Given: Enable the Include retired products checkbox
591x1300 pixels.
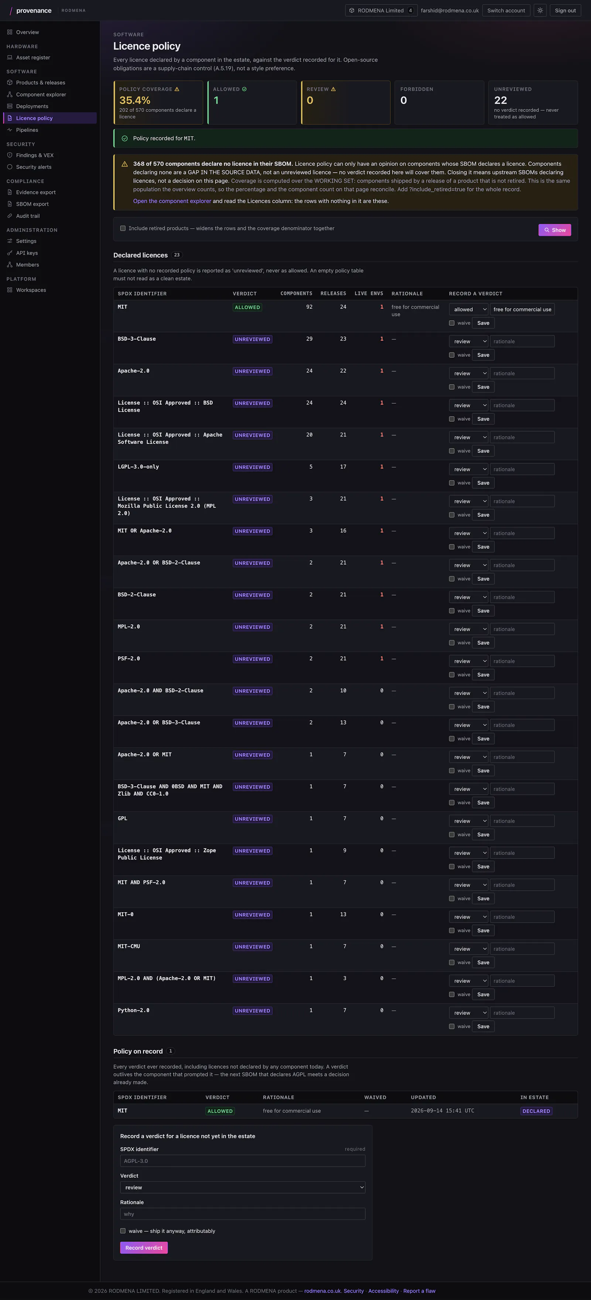Looking at the screenshot, I should click(123, 228).
